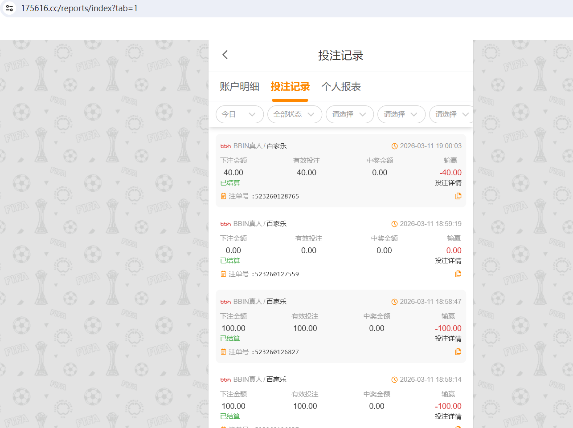
Task: Click the back arrow beside 投注记录 title
Action: click(x=225, y=54)
